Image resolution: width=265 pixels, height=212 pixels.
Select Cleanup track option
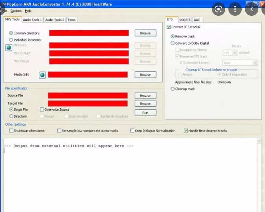[172, 89]
